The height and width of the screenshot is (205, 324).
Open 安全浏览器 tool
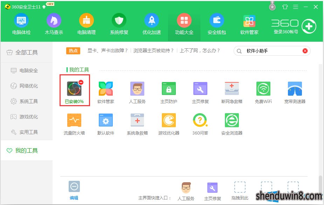click(232, 124)
